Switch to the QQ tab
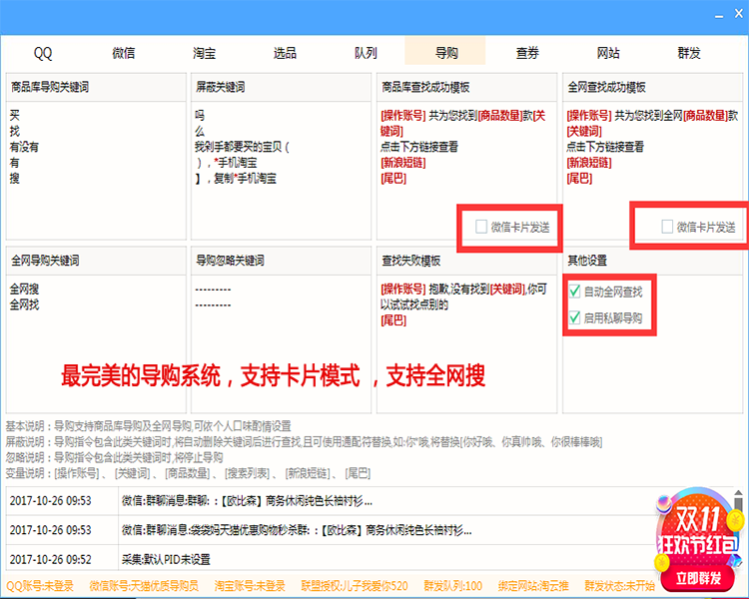Viewport: 749px width, 599px height. (x=43, y=53)
